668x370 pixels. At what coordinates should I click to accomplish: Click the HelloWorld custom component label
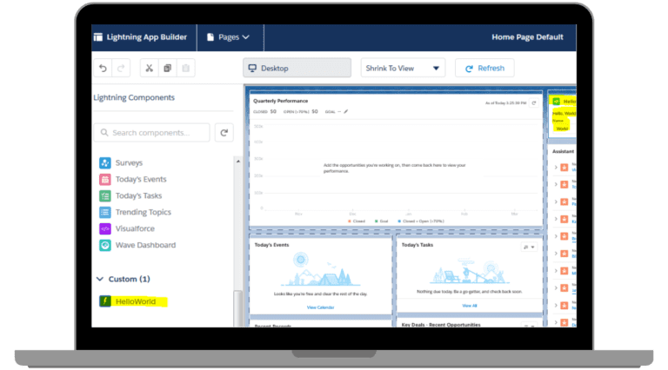point(136,301)
